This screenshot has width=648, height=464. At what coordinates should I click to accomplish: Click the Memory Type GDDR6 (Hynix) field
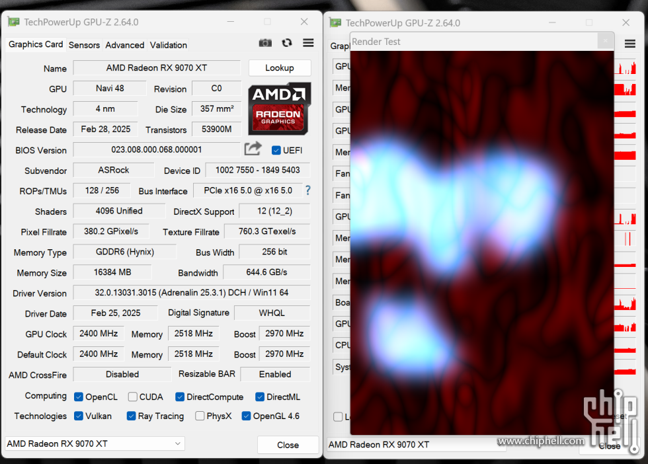point(125,252)
